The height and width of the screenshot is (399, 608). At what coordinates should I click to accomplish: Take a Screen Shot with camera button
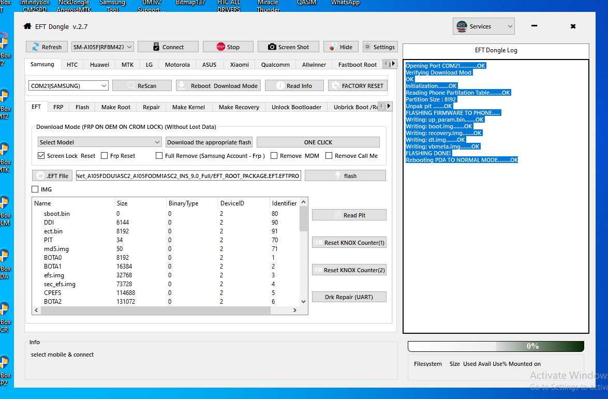[x=289, y=47]
